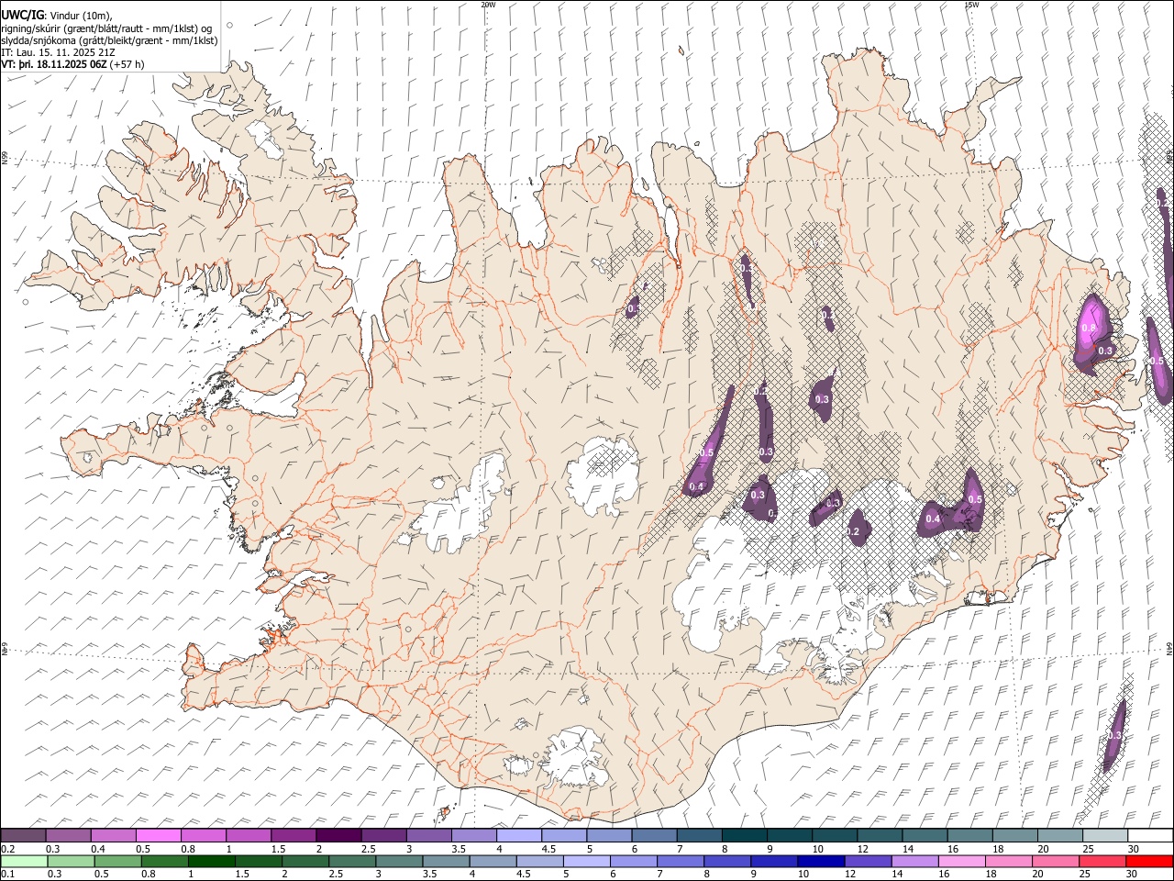Pick the light lavender 4 swatch in the upper legend row
1174x881 pixels.
(x=520, y=835)
